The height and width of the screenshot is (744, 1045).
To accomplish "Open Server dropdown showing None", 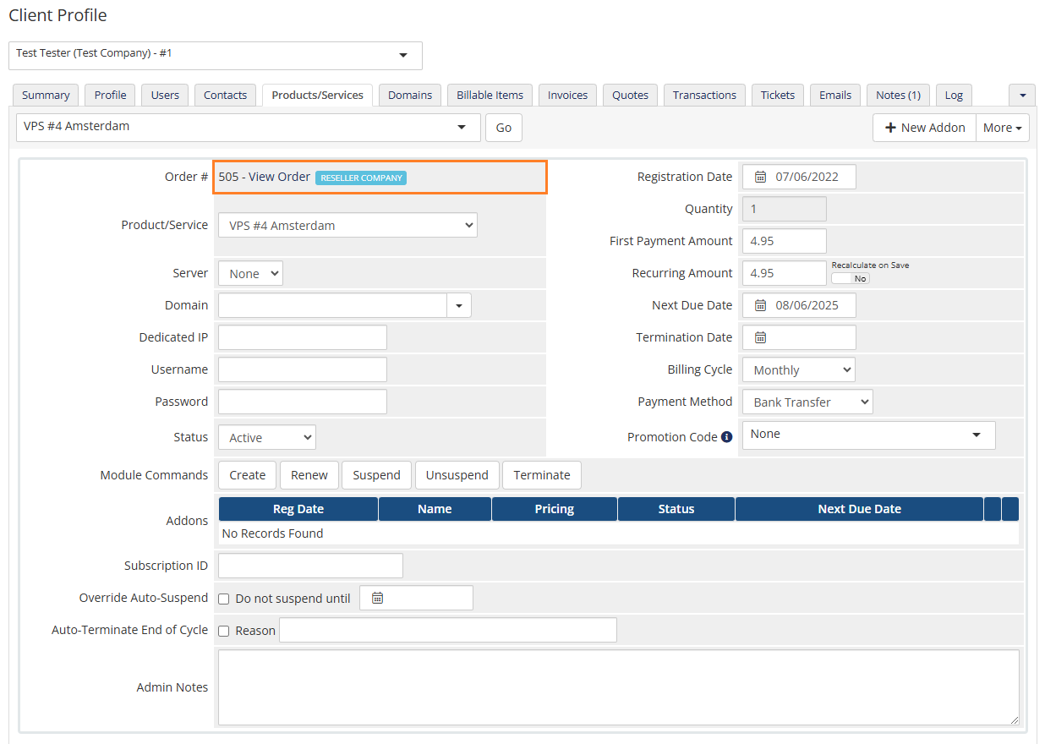I will coord(250,273).
